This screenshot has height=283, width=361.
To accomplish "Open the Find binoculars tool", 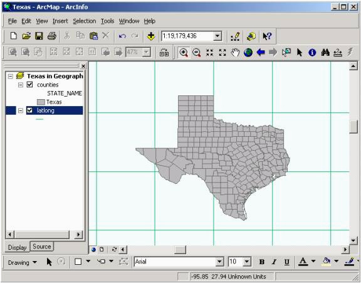I will click(x=325, y=53).
